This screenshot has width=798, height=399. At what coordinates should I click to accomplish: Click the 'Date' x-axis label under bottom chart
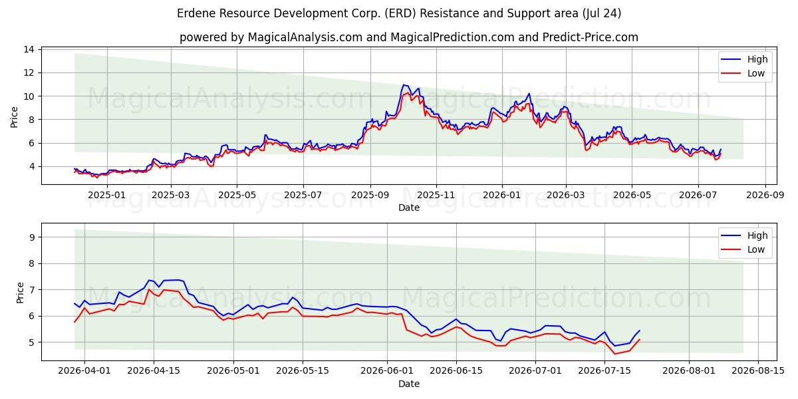[x=409, y=384]
